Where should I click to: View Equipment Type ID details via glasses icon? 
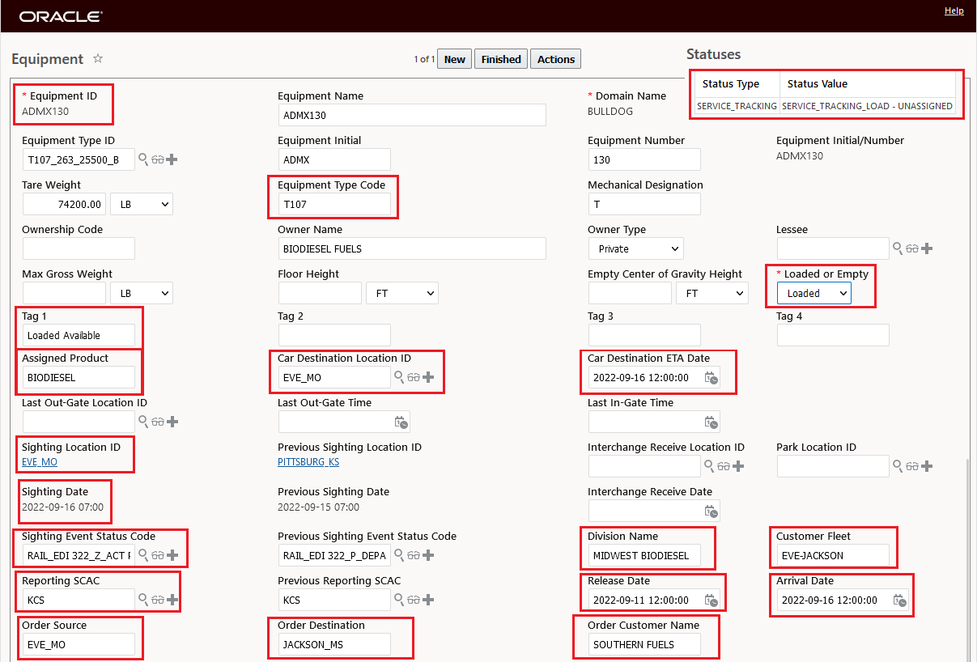tap(157, 159)
